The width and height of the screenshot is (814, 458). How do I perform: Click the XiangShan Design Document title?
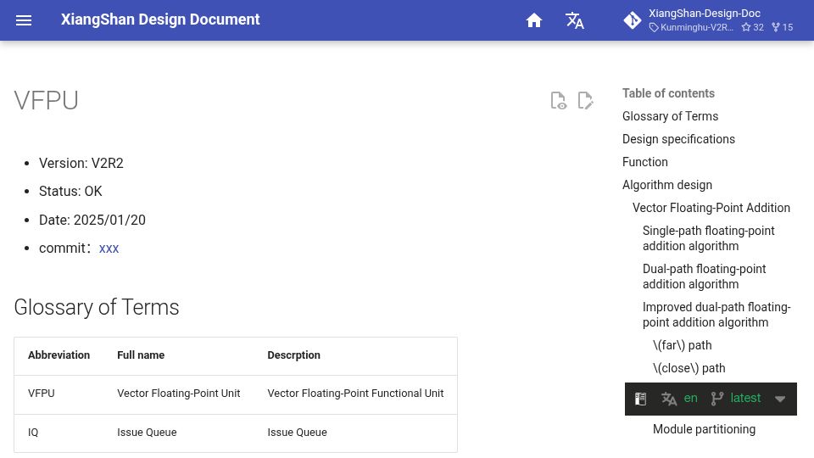[x=160, y=20]
